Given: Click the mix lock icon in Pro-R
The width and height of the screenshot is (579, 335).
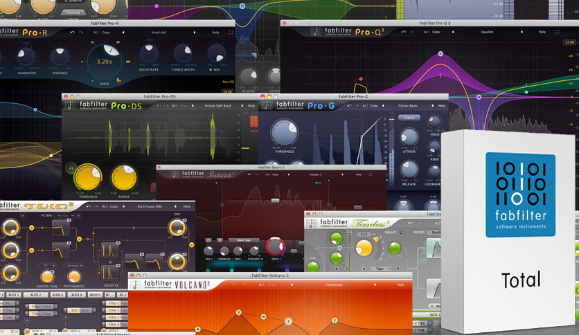Looking at the screenshot, I should coord(211,69).
